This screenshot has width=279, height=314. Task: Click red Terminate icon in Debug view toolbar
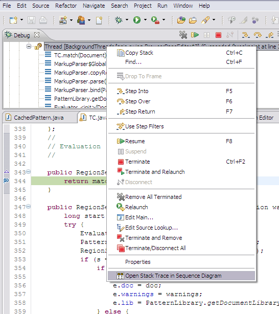218,35
